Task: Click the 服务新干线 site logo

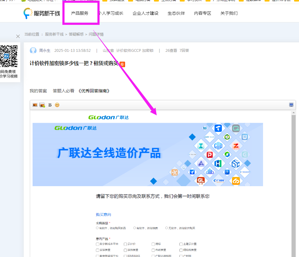Action: point(42,13)
